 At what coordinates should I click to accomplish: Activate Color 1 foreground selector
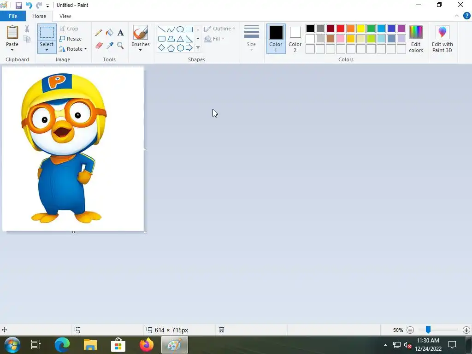(x=276, y=39)
